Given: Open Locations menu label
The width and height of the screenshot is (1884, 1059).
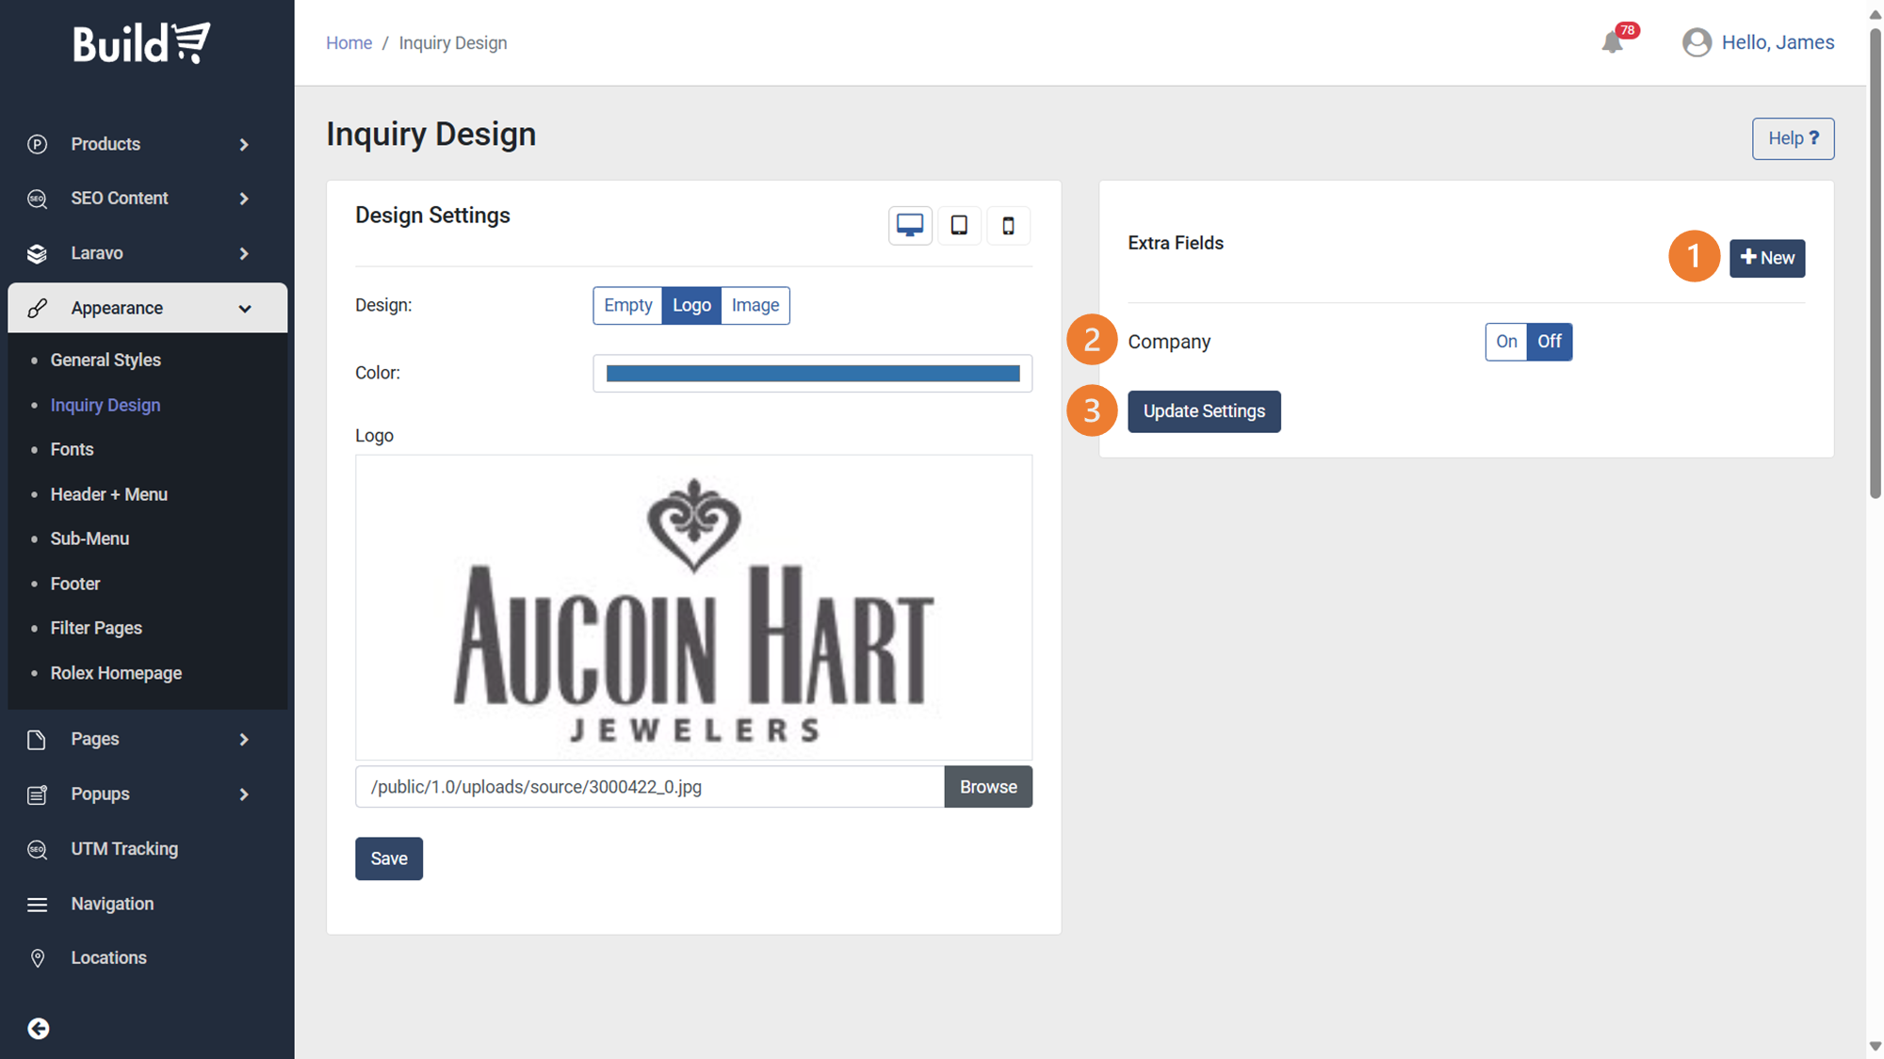Looking at the screenshot, I should point(108,957).
